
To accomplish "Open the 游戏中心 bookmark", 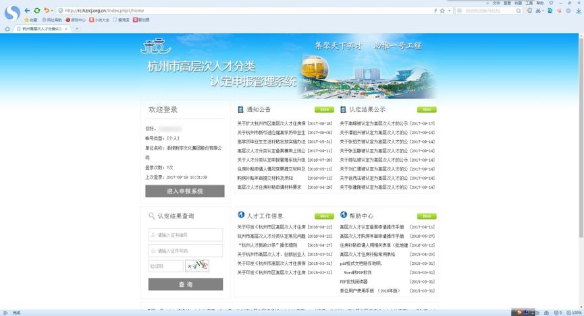I will point(76,20).
